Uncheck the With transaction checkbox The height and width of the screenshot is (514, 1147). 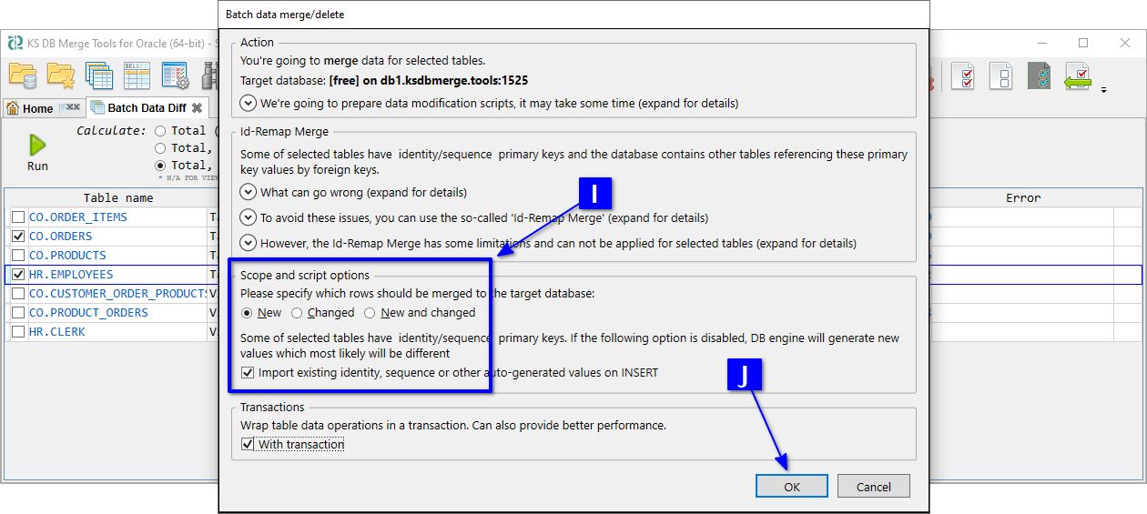(248, 445)
